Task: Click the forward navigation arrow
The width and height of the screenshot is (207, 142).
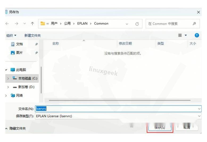Action: tap(16, 24)
